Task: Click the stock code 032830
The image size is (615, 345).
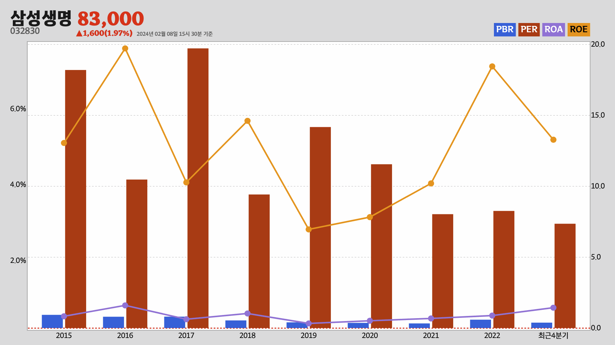Action: point(25,31)
